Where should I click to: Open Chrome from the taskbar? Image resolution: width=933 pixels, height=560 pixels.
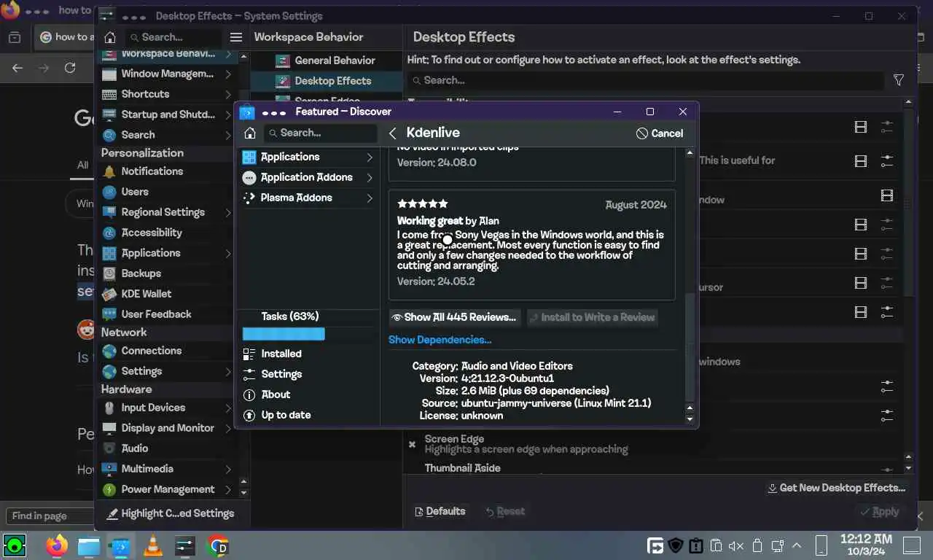pos(217,545)
